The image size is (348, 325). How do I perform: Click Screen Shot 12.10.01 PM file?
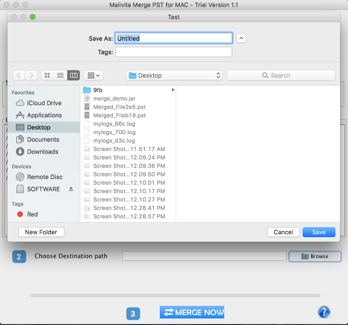129,183
